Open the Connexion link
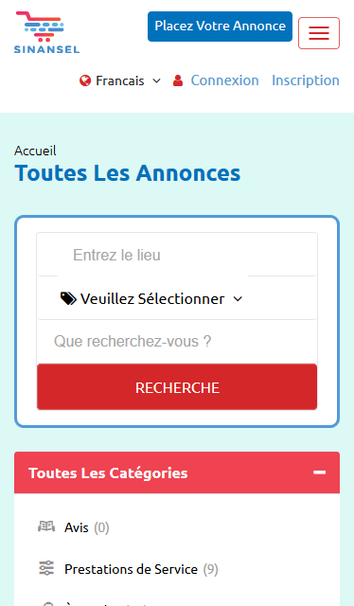Viewport: 354px width, 606px height. coord(224,80)
